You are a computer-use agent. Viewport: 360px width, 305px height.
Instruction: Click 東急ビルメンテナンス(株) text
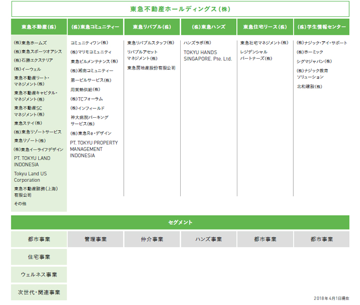coord(94,61)
